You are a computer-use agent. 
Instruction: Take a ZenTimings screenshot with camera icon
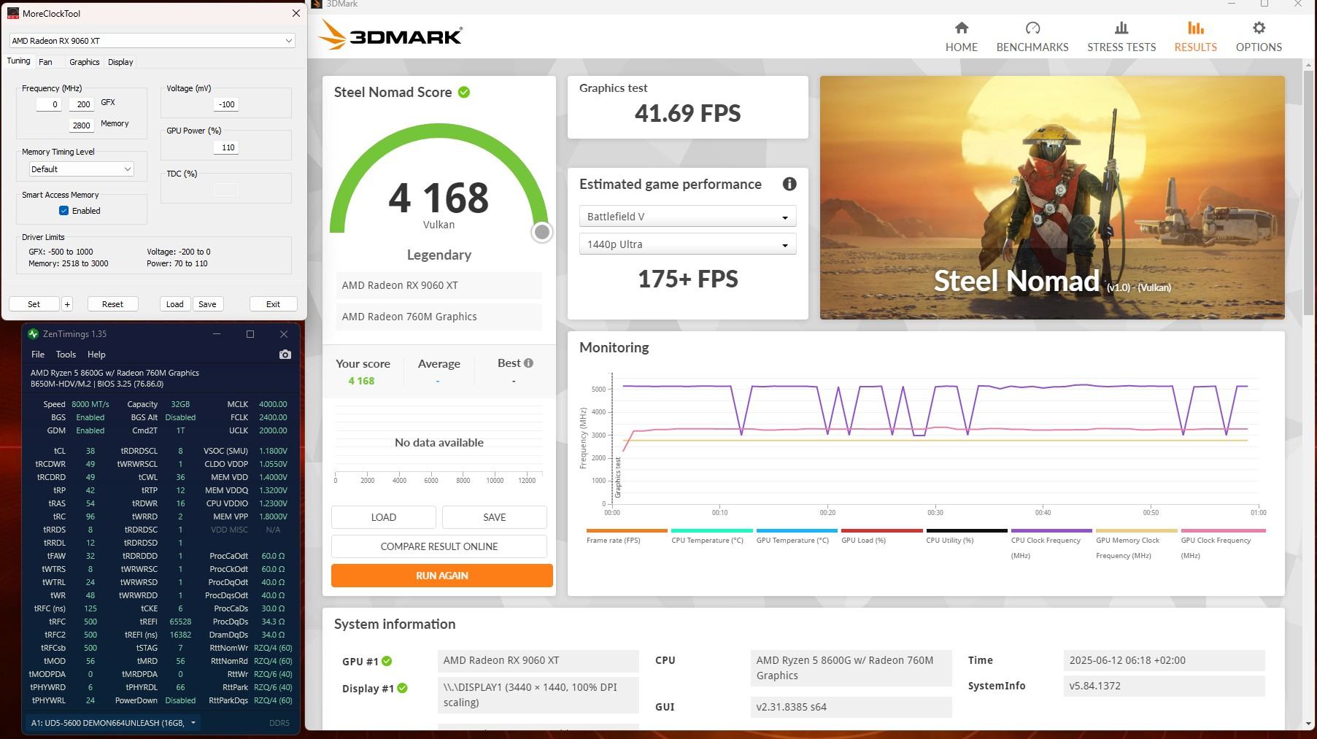[x=285, y=355]
